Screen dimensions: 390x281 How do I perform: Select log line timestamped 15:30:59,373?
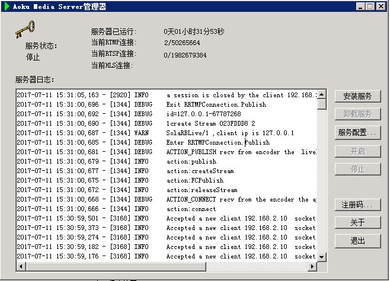tap(167, 228)
